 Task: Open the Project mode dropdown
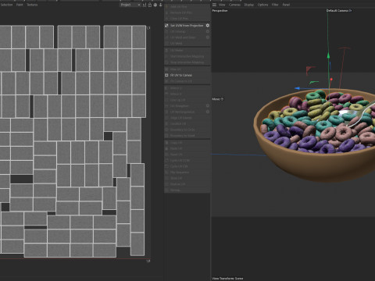tap(130, 5)
